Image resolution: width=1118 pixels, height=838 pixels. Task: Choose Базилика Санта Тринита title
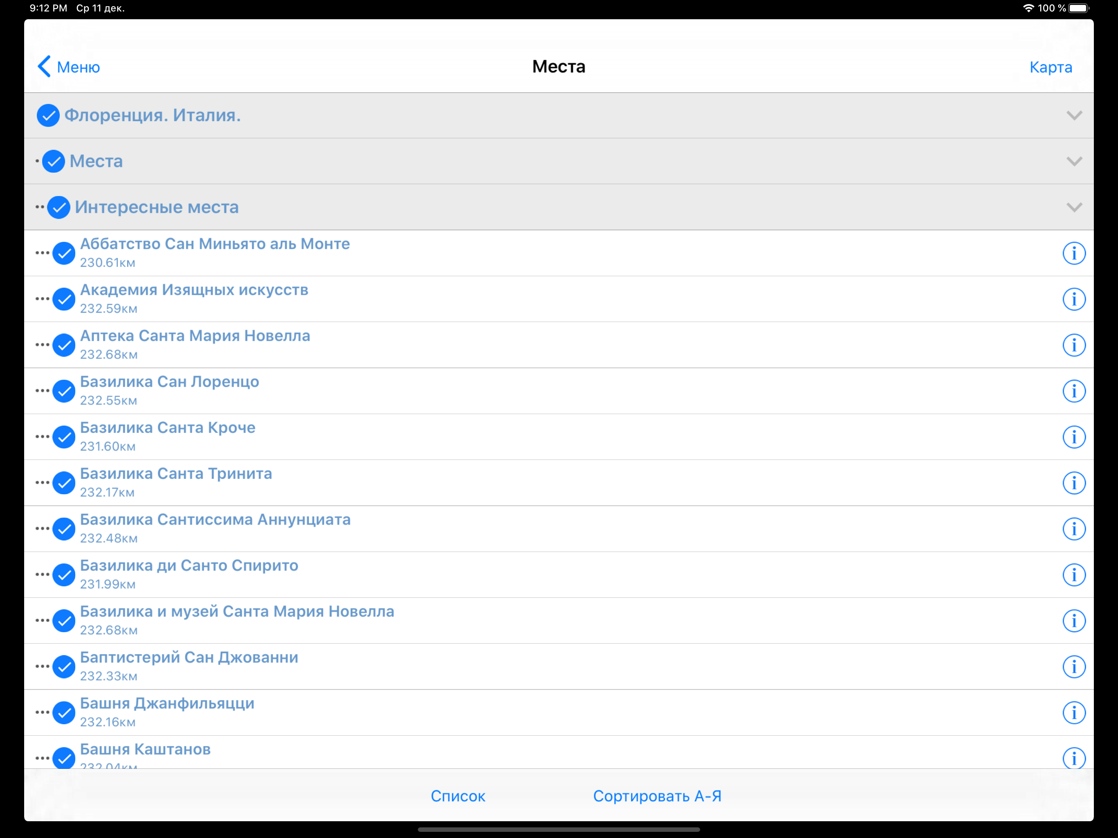point(176,473)
